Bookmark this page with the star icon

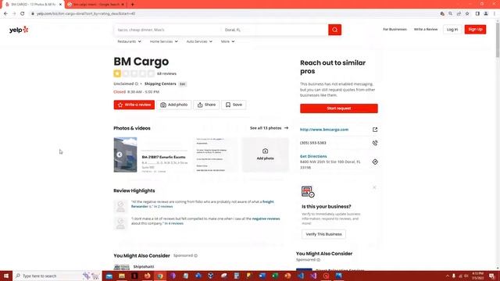click(x=467, y=14)
